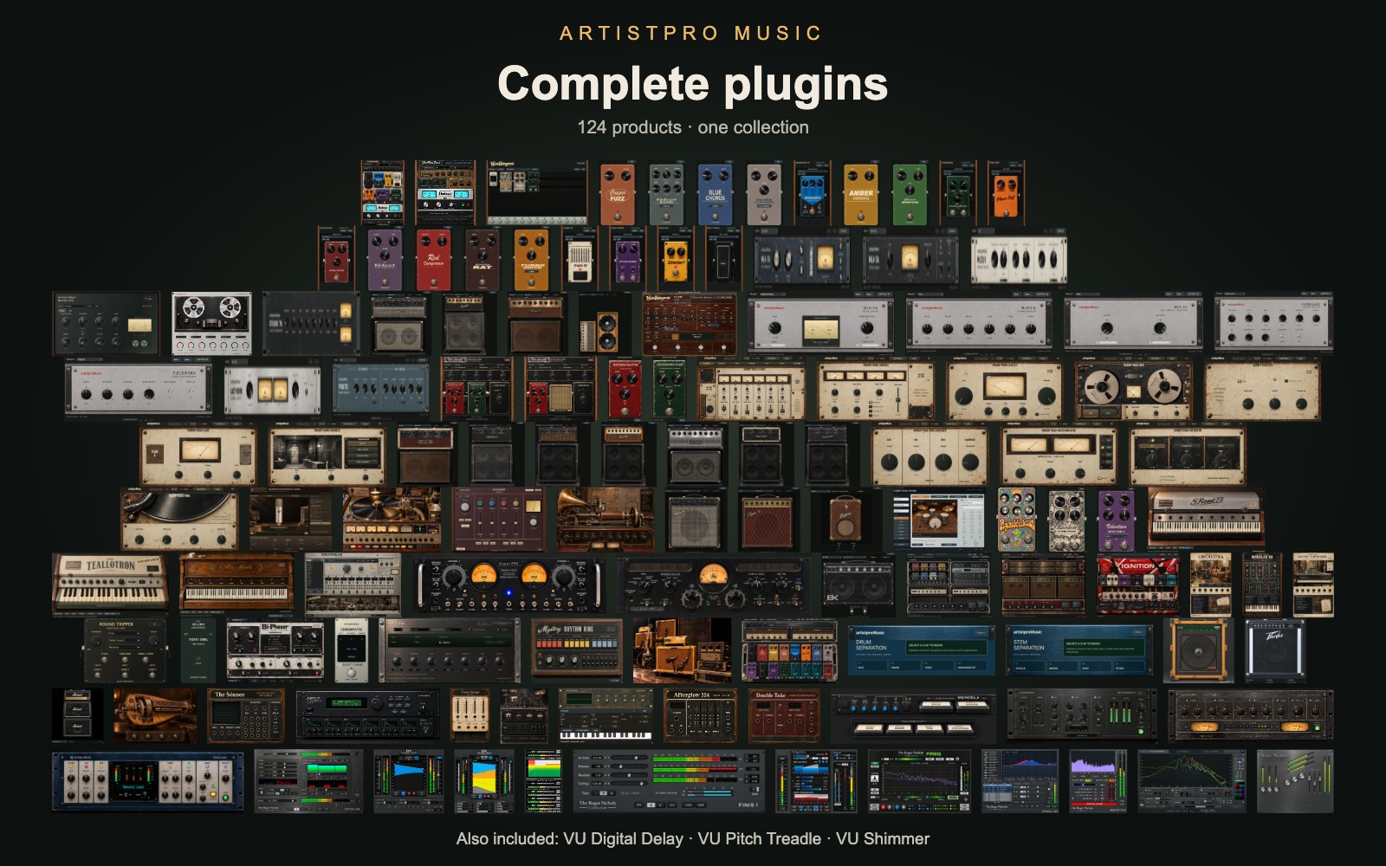Select the vintage amps studio room thumbnail

(x=682, y=649)
